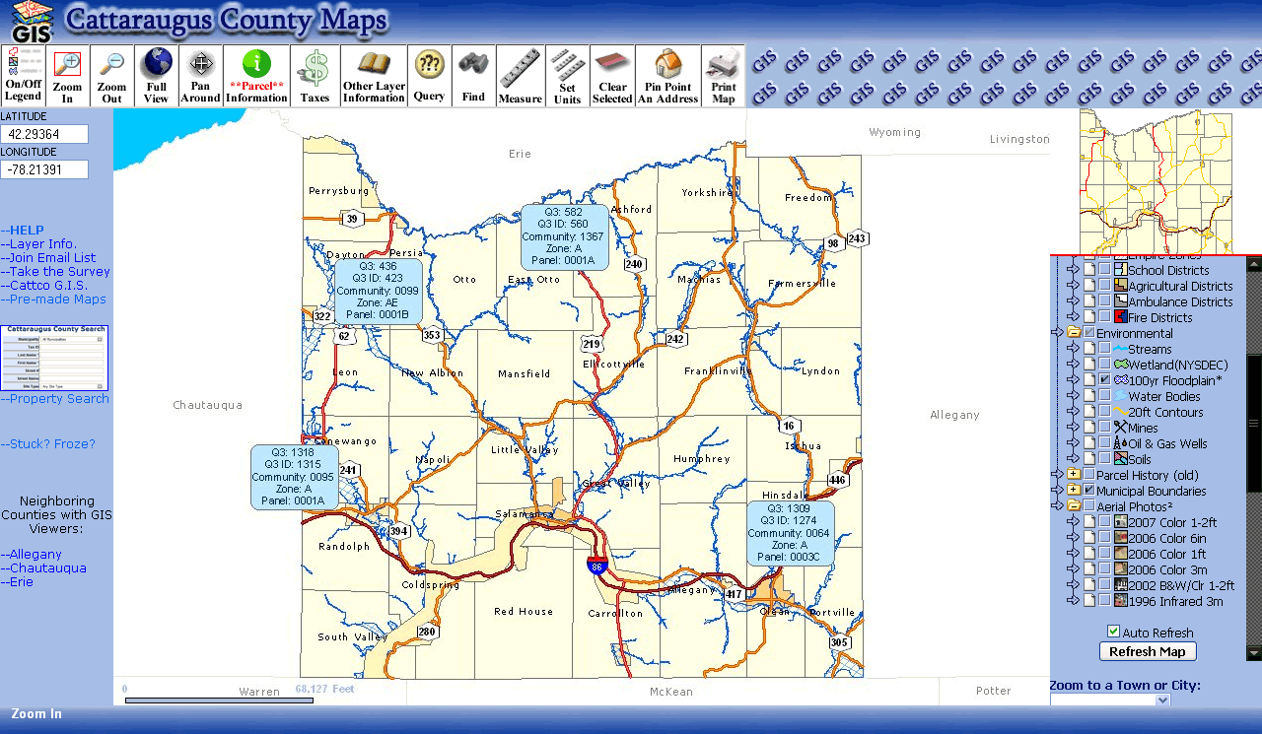The width and height of the screenshot is (1262, 734).
Task: Toggle the On/Off Legend button
Action: 23,76
